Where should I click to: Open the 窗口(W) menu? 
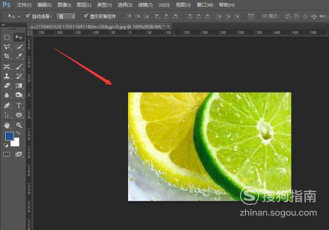pos(205,5)
